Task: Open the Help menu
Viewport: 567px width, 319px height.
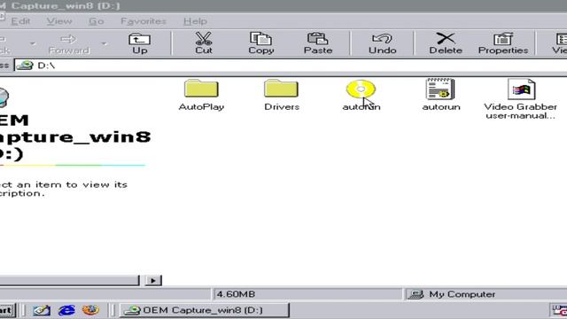Action: (x=195, y=21)
